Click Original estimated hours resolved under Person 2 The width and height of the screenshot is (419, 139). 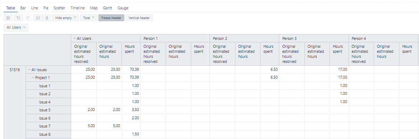pyautogui.click(x=222, y=54)
